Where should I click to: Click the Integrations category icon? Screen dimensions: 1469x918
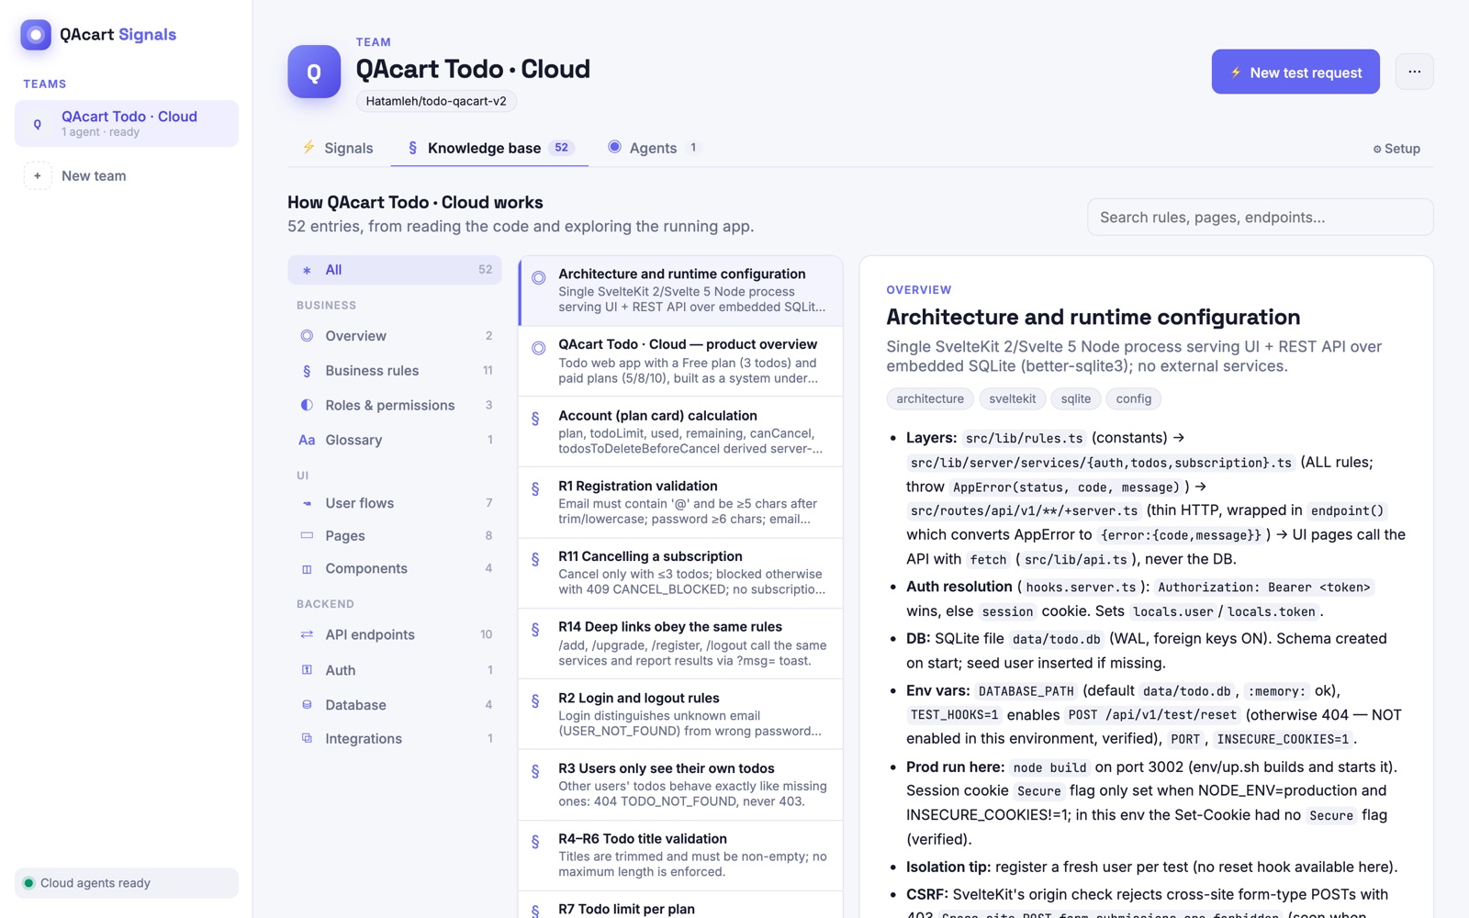point(307,738)
